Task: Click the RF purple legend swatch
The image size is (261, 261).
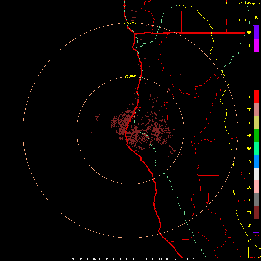Action: (x=256, y=32)
